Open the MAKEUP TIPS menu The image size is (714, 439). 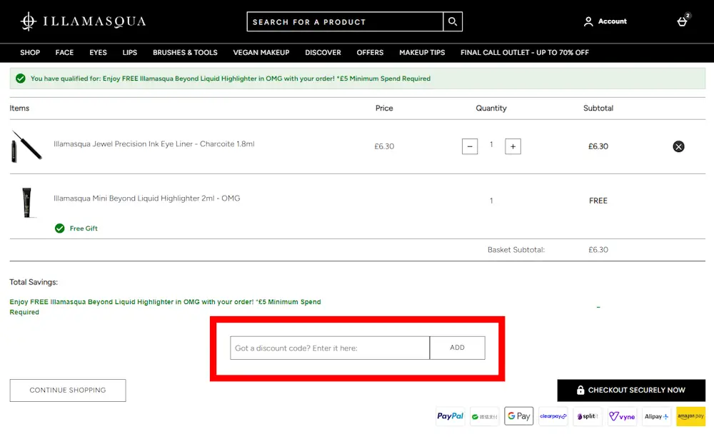click(422, 52)
